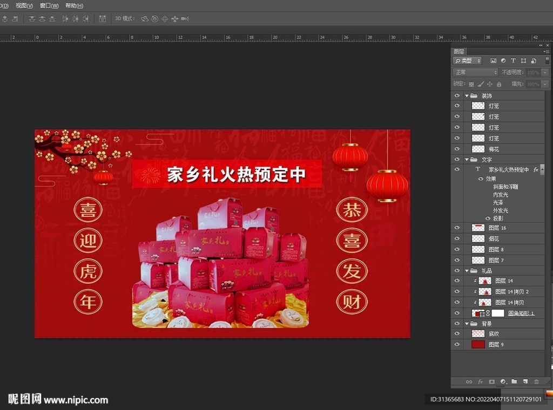Click distribute vertical centers icon
553x410 pixels.
click(42, 19)
